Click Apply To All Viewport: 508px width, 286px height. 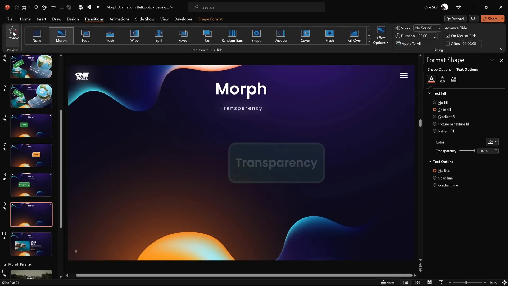click(x=408, y=43)
